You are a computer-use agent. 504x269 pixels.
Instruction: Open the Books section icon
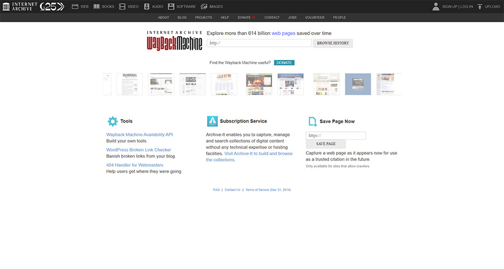(96, 6)
